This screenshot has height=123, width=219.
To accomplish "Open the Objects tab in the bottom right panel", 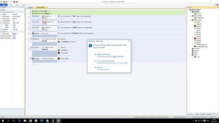I will tap(203, 114).
